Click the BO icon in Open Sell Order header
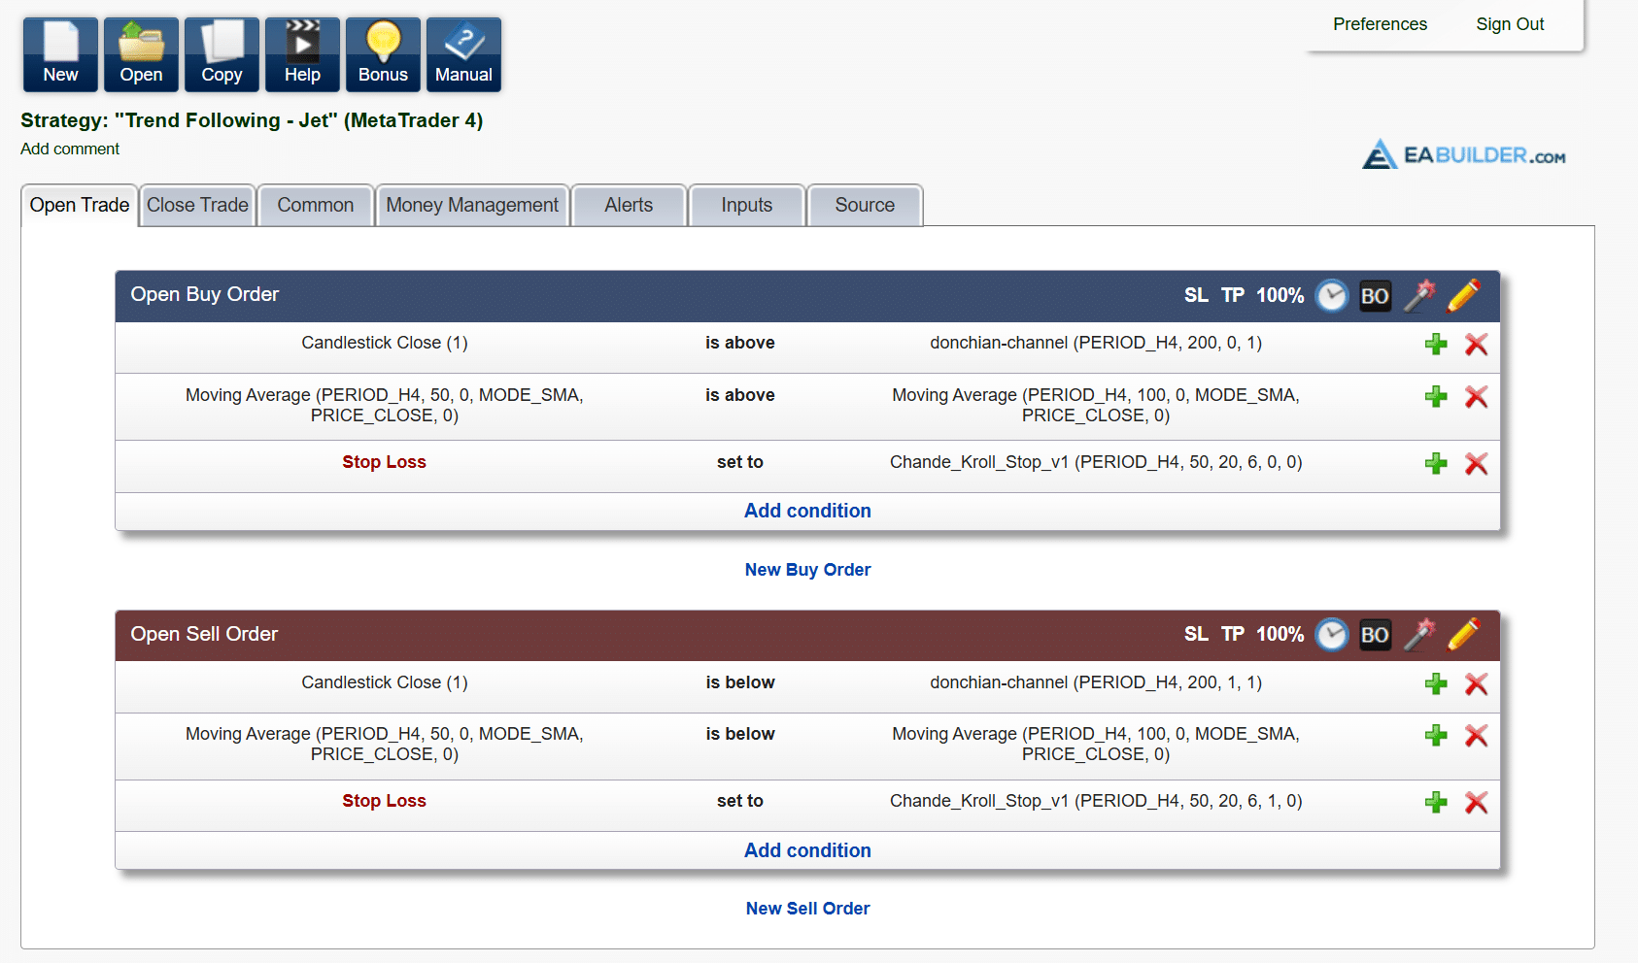This screenshot has height=963, width=1638. [1374, 635]
